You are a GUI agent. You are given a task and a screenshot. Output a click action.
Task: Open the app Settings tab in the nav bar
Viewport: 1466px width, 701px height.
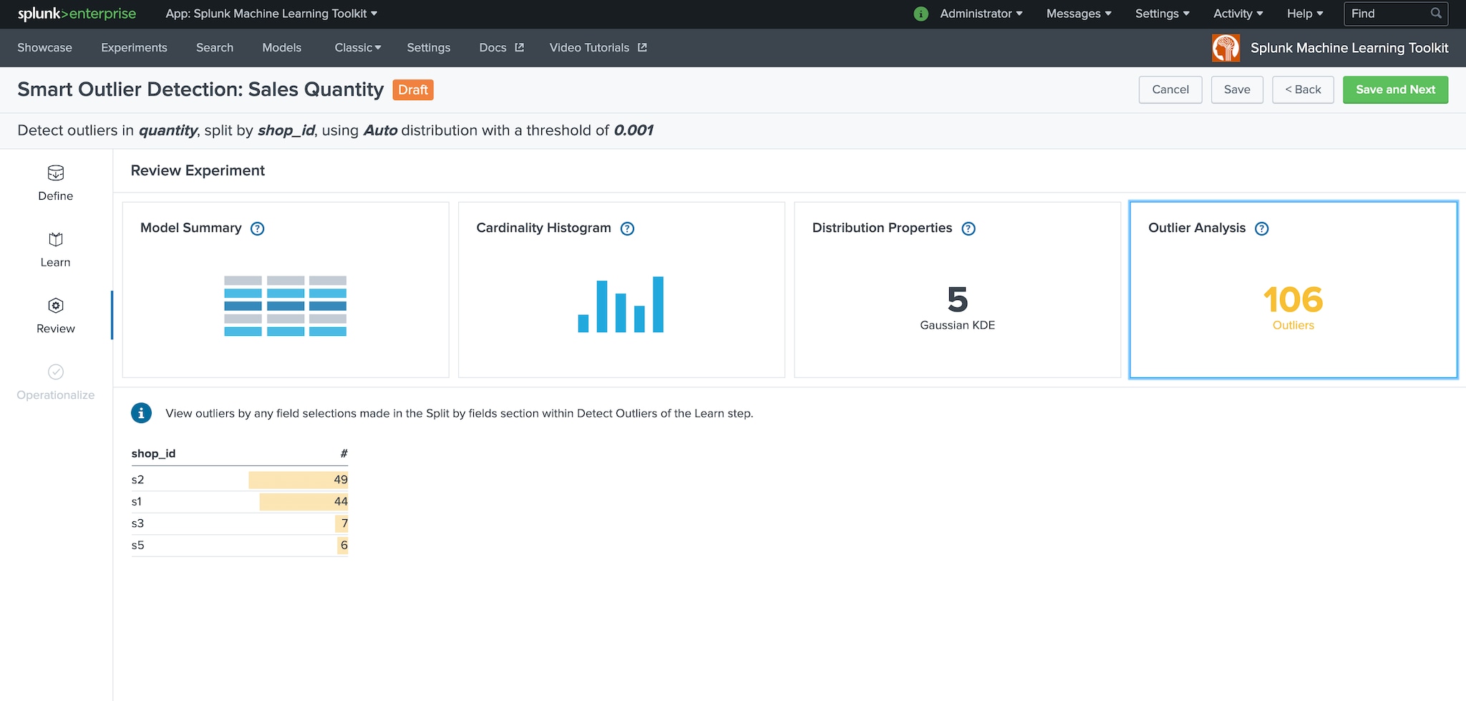(429, 47)
